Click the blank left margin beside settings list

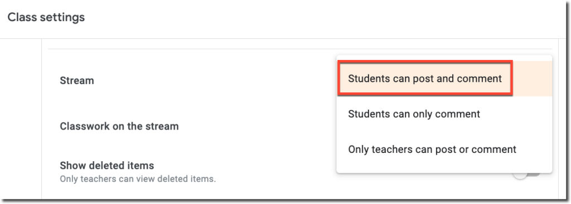point(21,120)
